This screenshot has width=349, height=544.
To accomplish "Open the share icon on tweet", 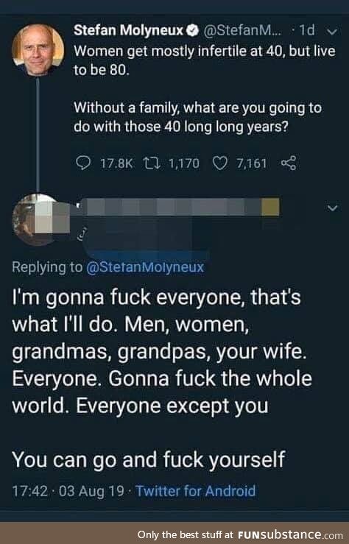I will pos(289,163).
